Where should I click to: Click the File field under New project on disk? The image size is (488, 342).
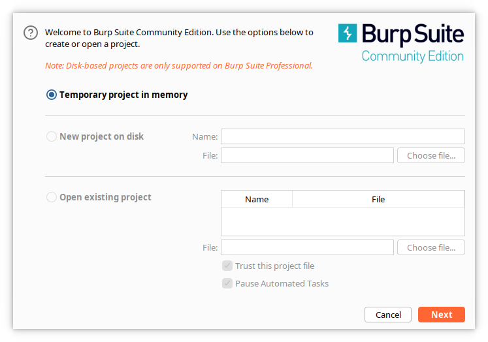click(x=307, y=155)
